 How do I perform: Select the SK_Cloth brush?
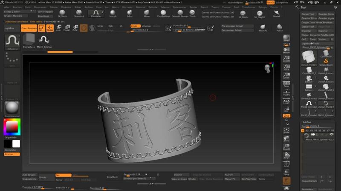243,14
